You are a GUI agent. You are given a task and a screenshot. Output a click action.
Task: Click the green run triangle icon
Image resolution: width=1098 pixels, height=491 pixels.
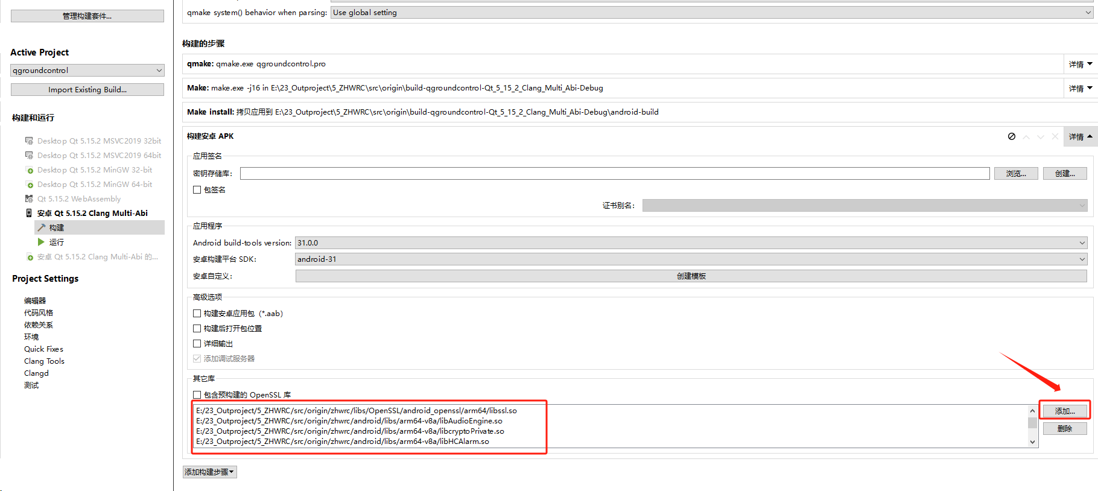41,242
